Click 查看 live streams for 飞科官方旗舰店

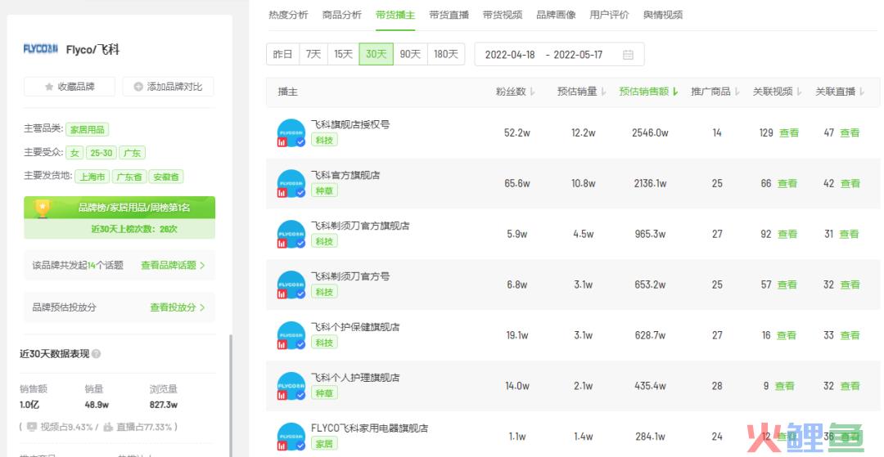850,183
